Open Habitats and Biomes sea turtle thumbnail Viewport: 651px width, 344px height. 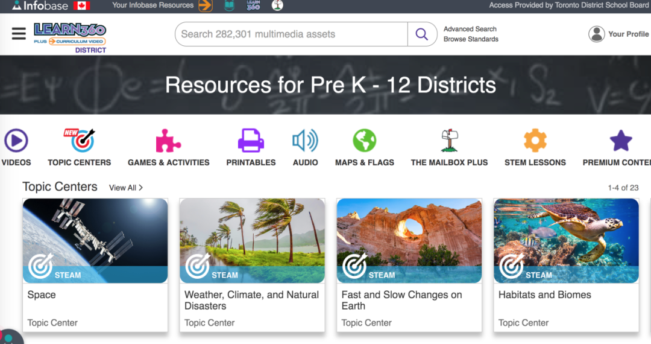(x=566, y=241)
